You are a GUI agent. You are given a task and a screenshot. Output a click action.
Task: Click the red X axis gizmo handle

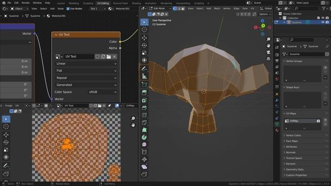(x=255, y=27)
